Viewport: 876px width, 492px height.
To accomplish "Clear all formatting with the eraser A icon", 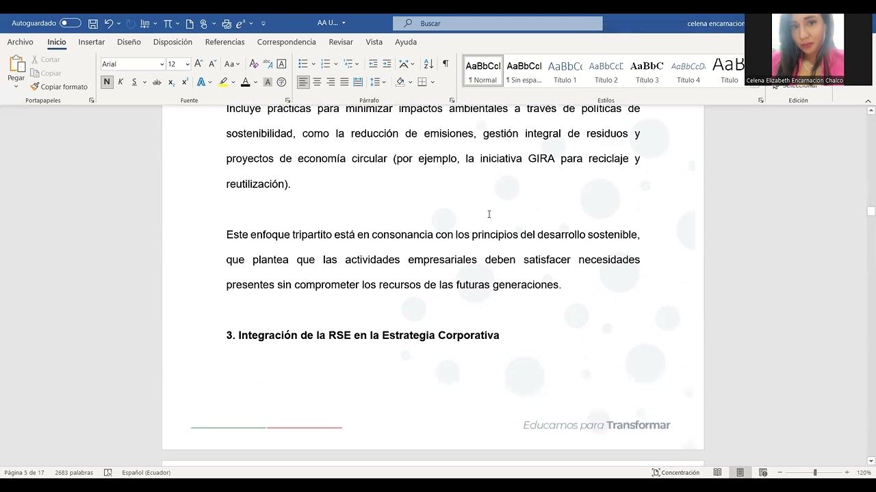I will (254, 64).
